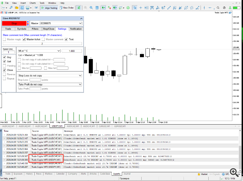
Task: Click the Stop Loss points input field
Action: click(35, 80)
